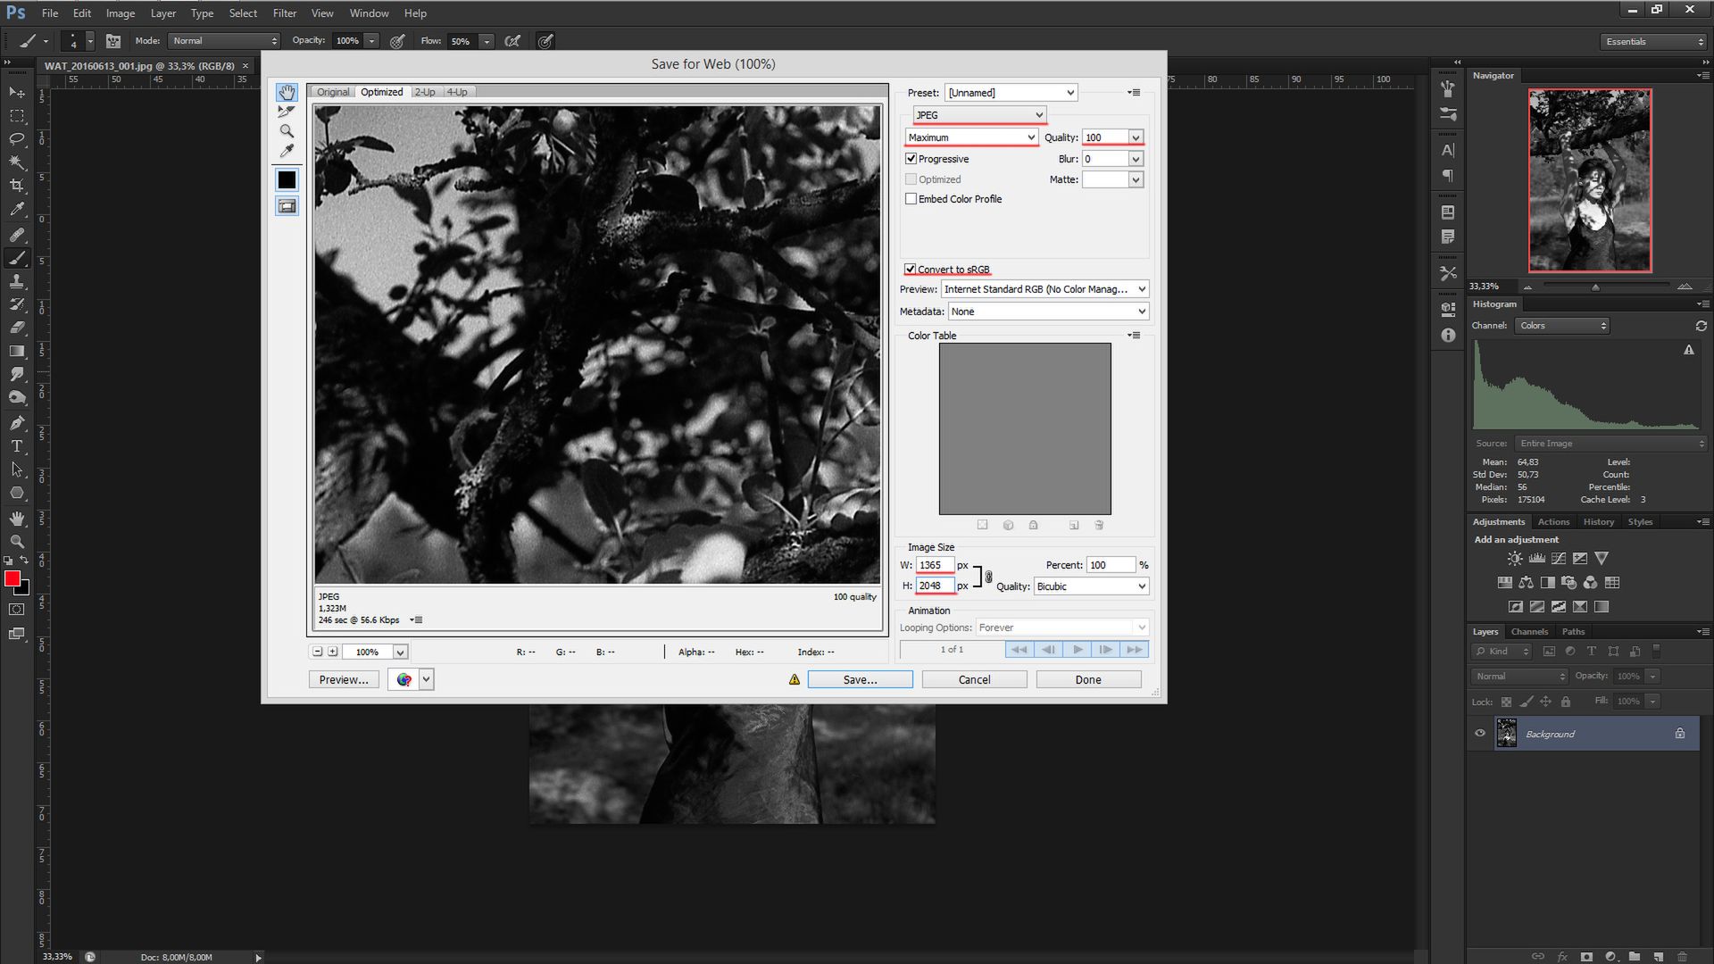Select the Lasso tool
Viewport: 1714px width, 964px height.
point(17,139)
